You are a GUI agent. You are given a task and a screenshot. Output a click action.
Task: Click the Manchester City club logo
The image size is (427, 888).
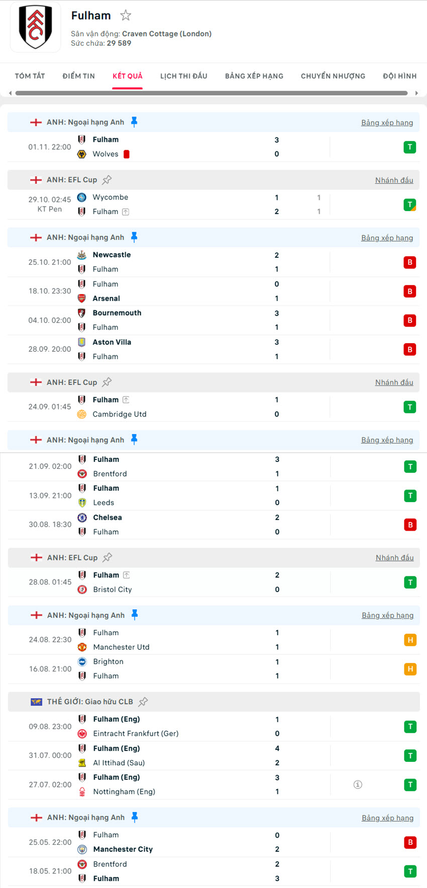point(82,849)
